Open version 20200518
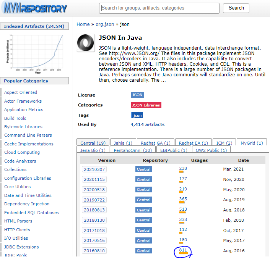The height and width of the screenshot is (258, 270). coord(94,190)
